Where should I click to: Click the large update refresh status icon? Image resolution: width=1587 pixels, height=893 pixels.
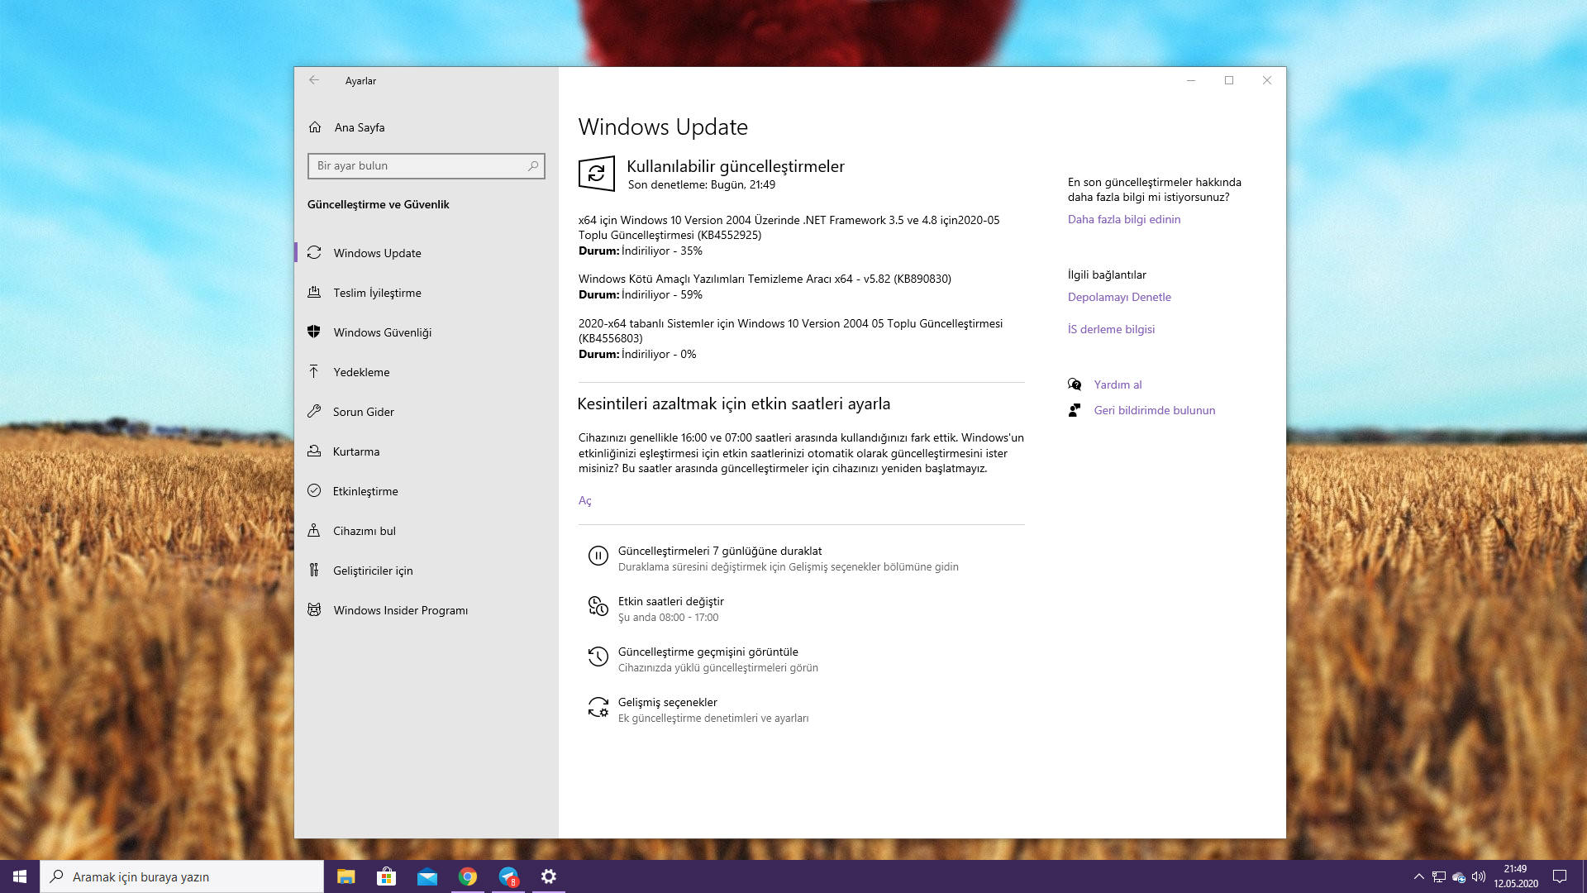coord(597,174)
